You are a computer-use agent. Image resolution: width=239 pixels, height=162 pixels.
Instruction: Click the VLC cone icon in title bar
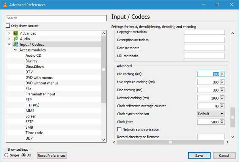[x=5, y=5]
